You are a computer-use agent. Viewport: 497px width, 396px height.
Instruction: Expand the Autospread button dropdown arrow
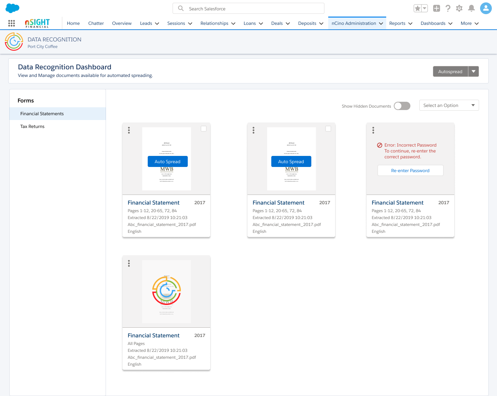pyautogui.click(x=474, y=71)
